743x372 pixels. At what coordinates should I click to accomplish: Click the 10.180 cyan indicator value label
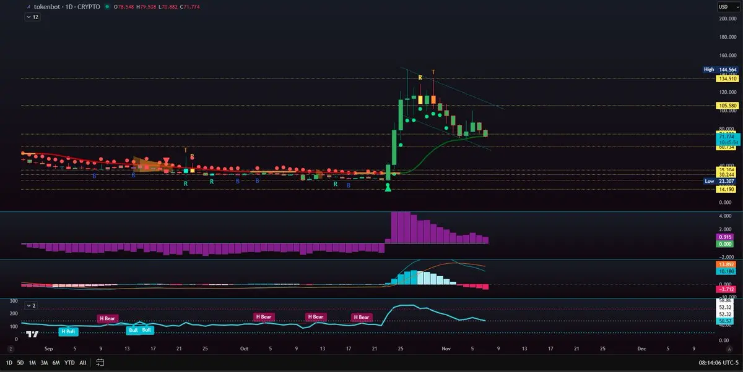pyautogui.click(x=726, y=271)
